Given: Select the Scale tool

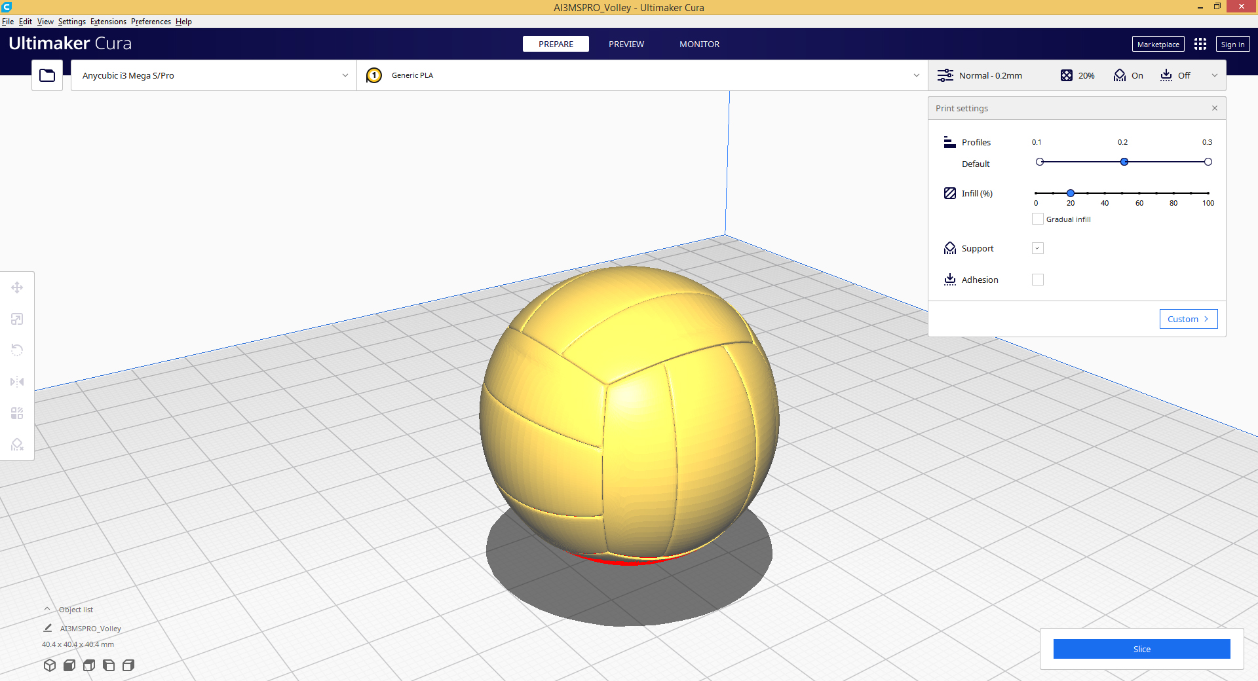Looking at the screenshot, I should pyautogui.click(x=17, y=319).
